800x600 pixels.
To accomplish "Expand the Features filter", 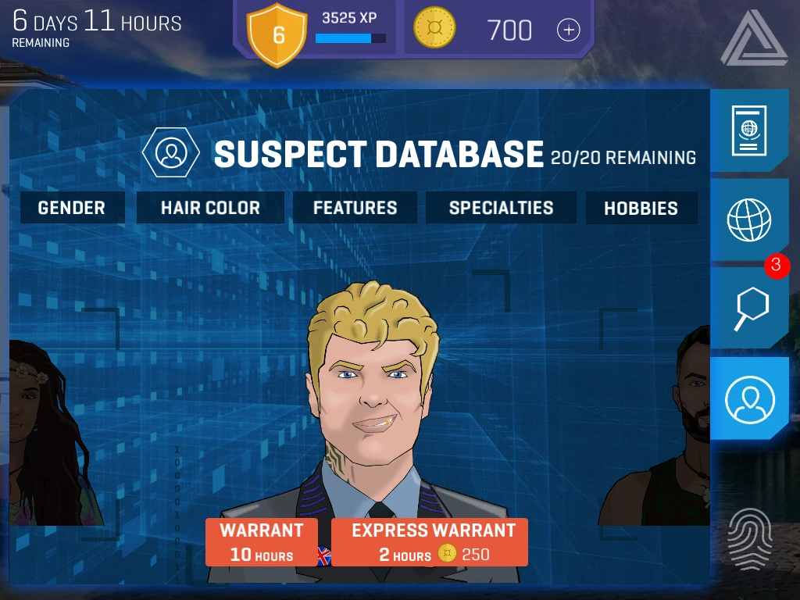I will coord(355,208).
